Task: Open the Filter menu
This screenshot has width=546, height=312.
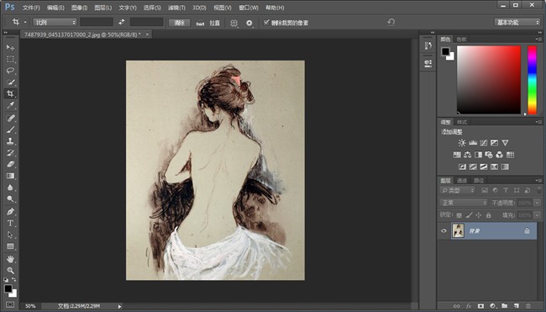Action: (176, 8)
